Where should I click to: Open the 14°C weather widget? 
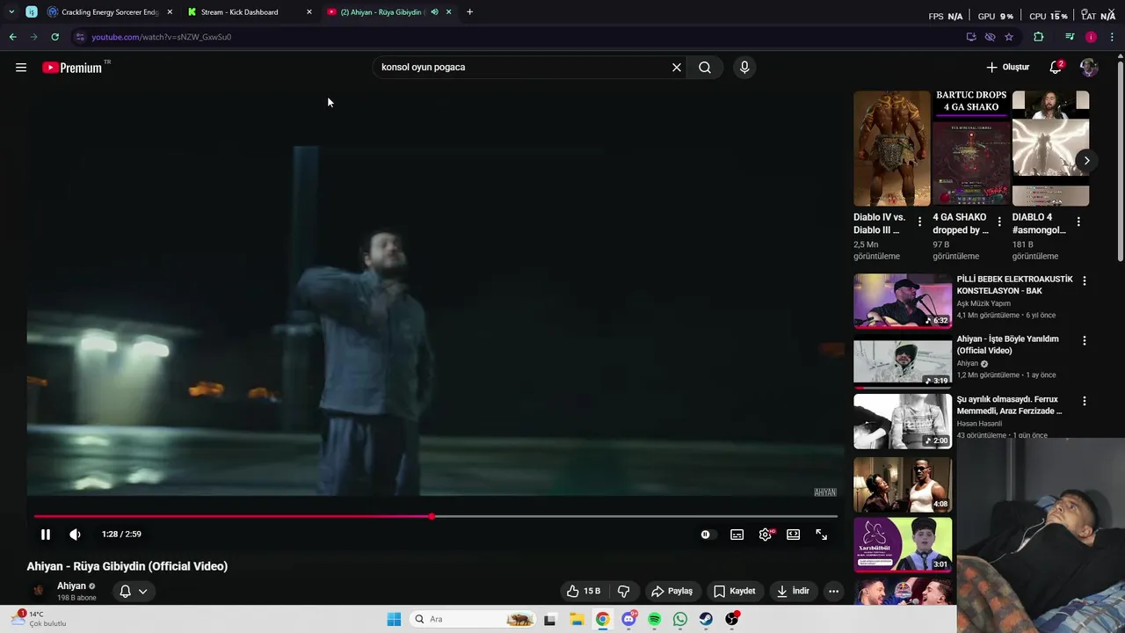pyautogui.click(x=40, y=619)
